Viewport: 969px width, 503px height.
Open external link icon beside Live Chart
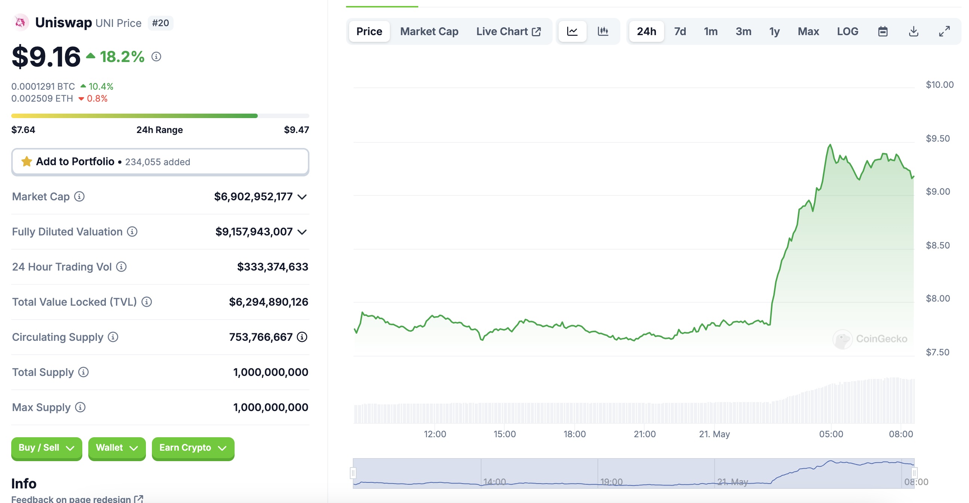pos(537,31)
